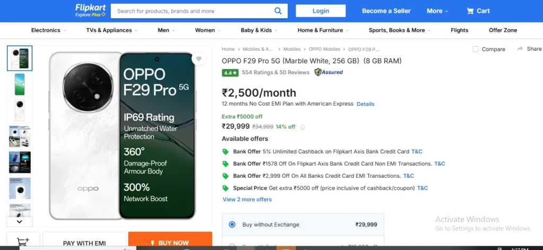Click the Flipkart Assured badge
Screen dimensions: 543x250
(329, 72)
